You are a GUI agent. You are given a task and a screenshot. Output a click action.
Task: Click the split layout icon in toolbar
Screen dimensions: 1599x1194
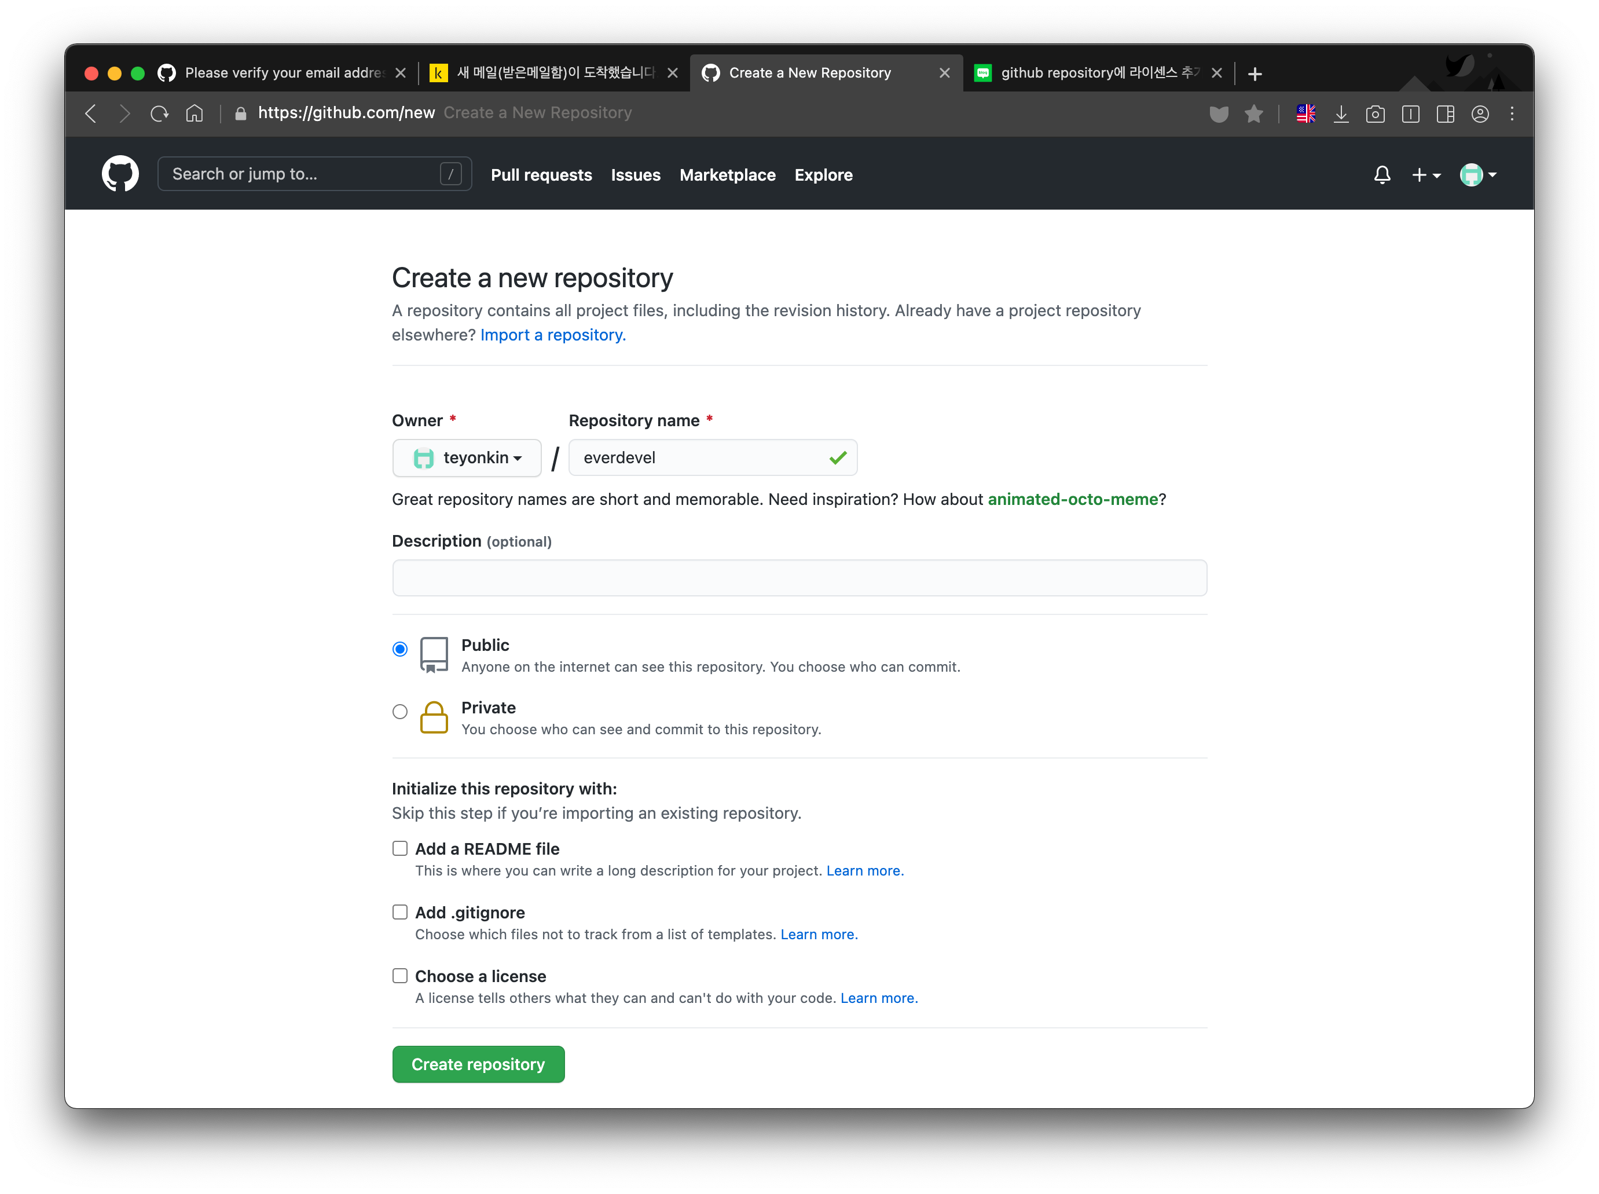pos(1444,113)
